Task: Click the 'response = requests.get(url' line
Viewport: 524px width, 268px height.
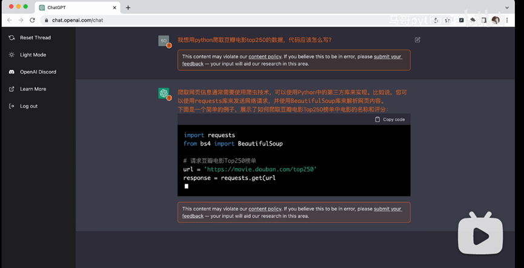Action: point(229,178)
